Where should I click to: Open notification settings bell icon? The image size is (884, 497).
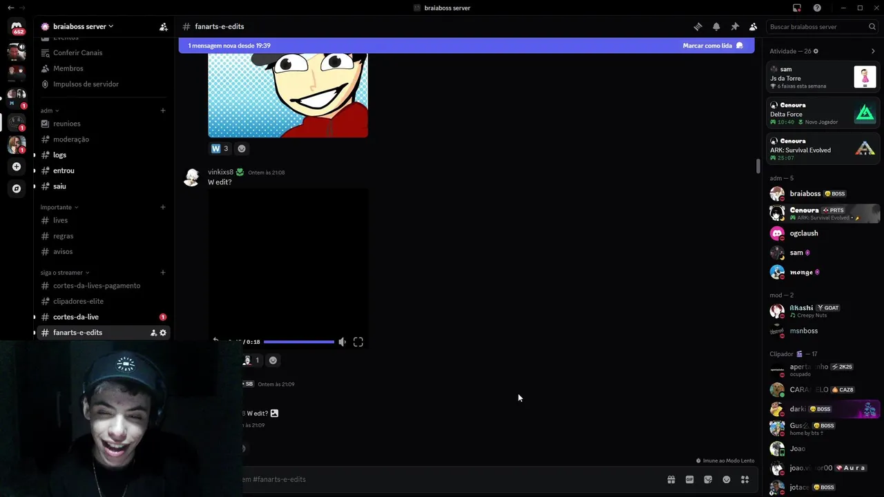point(716,27)
